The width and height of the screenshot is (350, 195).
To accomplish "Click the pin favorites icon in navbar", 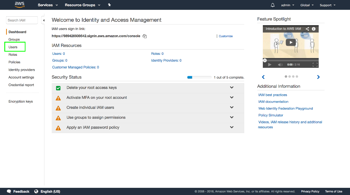I will point(109,5).
